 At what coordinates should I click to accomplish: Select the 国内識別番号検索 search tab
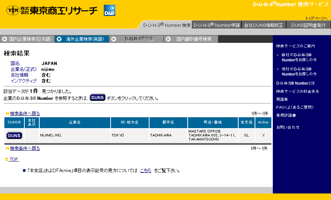click(x=191, y=39)
